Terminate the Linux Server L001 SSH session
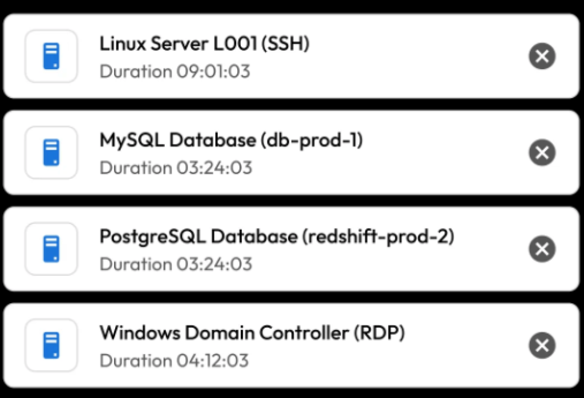 (x=542, y=57)
